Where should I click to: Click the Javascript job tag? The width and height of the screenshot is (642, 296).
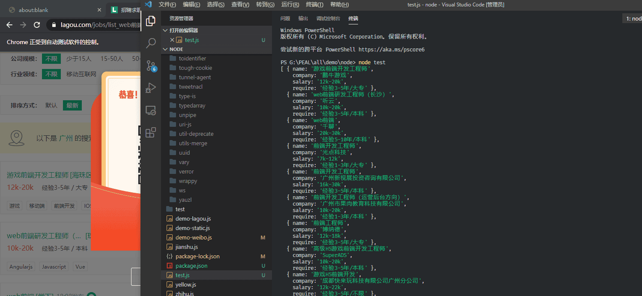pos(54,266)
